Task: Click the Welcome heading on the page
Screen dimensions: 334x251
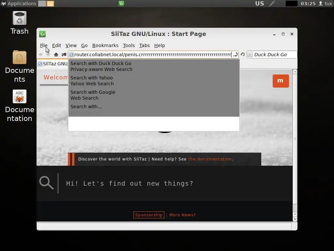Action: tap(56, 77)
